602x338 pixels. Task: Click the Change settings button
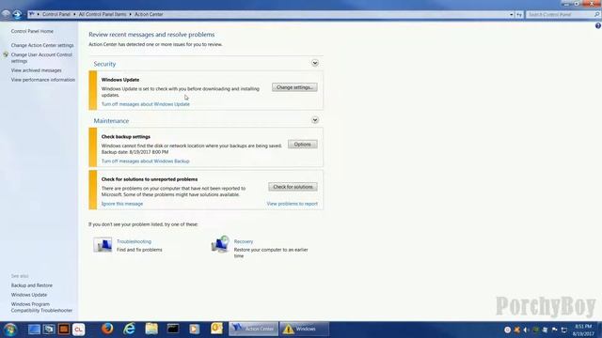click(294, 87)
